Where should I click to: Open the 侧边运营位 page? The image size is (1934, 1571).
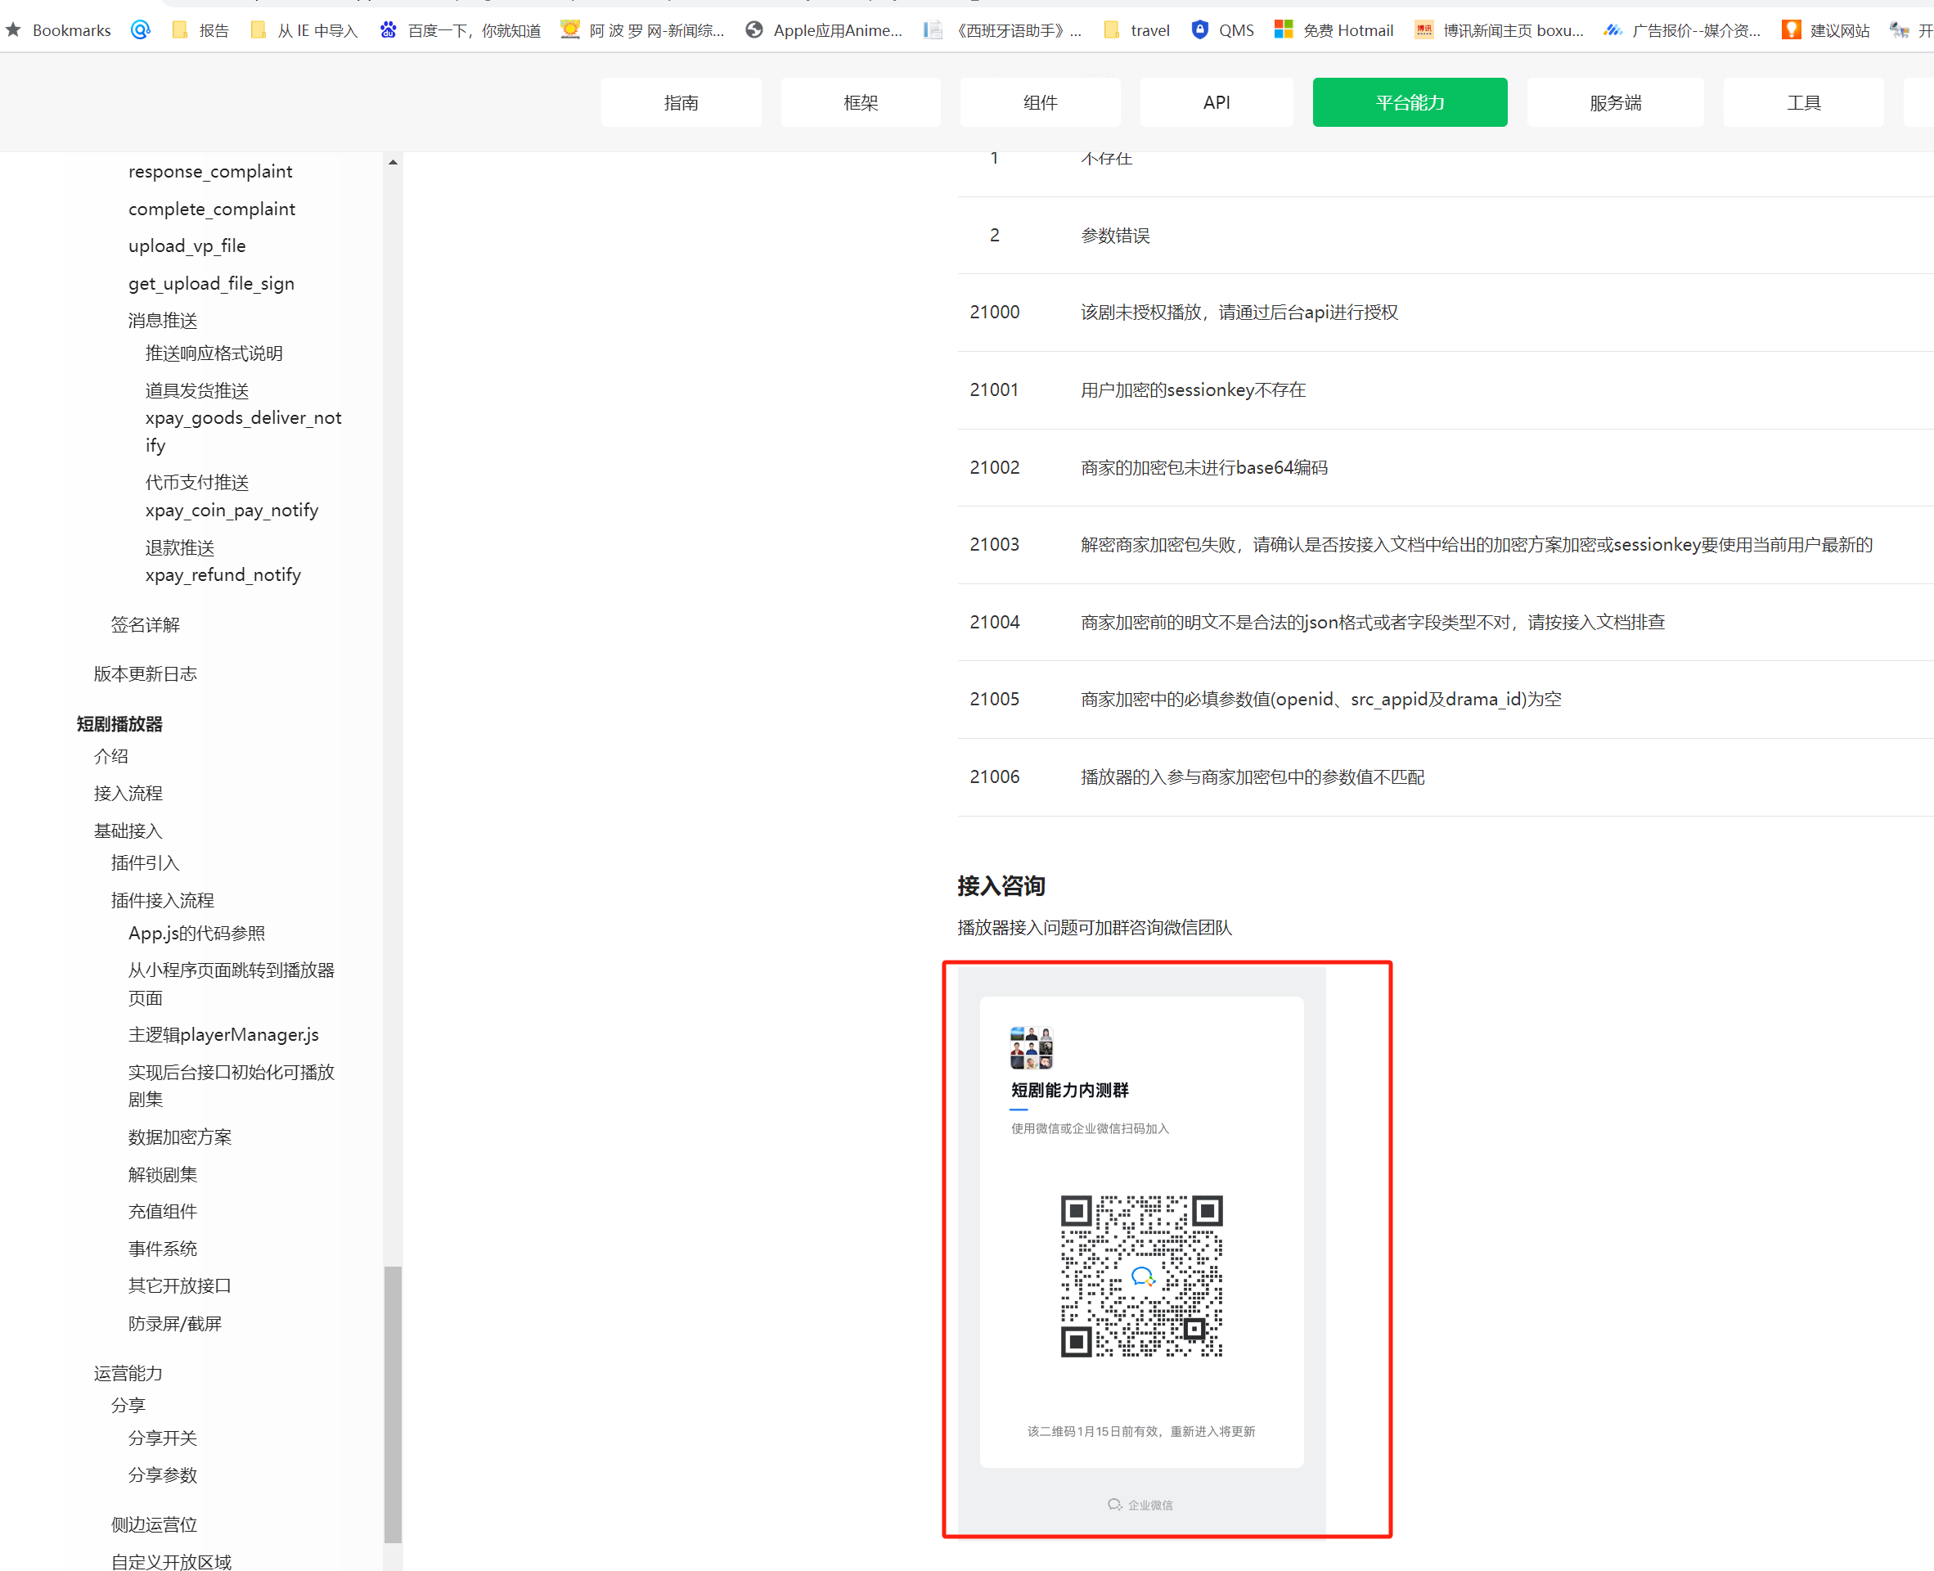(154, 1525)
